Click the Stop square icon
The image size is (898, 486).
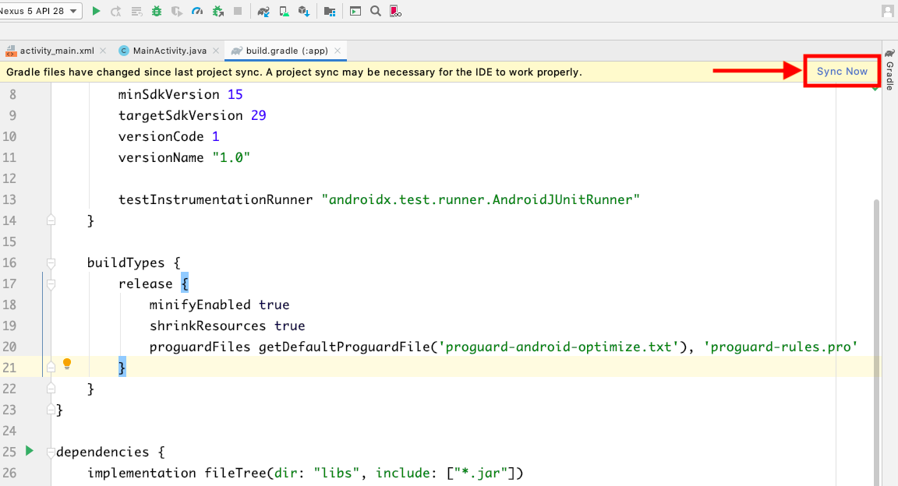pyautogui.click(x=238, y=11)
